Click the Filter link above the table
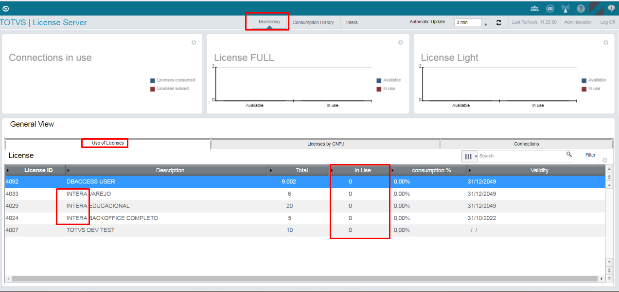The image size is (619, 292). click(x=590, y=154)
